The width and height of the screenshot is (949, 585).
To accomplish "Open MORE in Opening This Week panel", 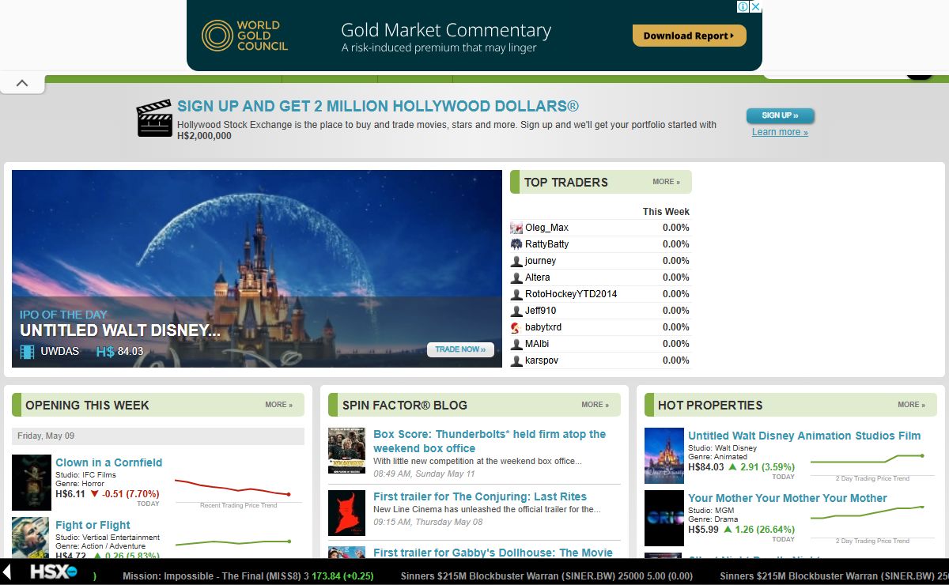I will click(278, 405).
